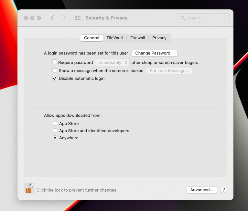Screen dimensions: 248x211
Task: Open the 'immediately' password delay dropdown
Action: (x=112, y=63)
